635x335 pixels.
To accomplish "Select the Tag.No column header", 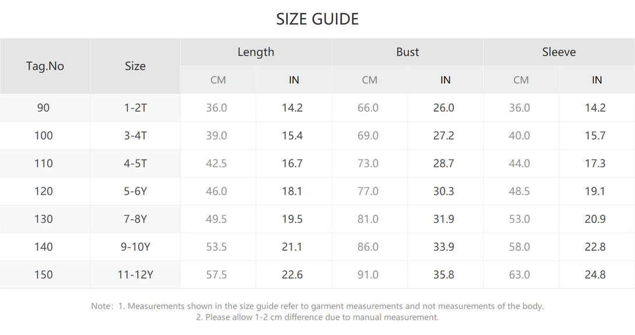I will [x=45, y=66].
